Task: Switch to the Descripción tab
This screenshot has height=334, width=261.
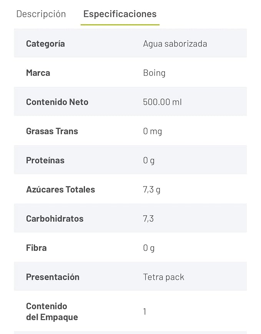Action: [41, 14]
